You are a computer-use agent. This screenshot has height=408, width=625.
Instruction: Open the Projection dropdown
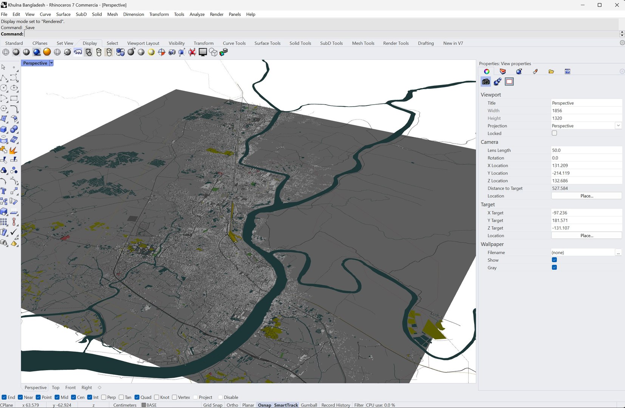618,126
